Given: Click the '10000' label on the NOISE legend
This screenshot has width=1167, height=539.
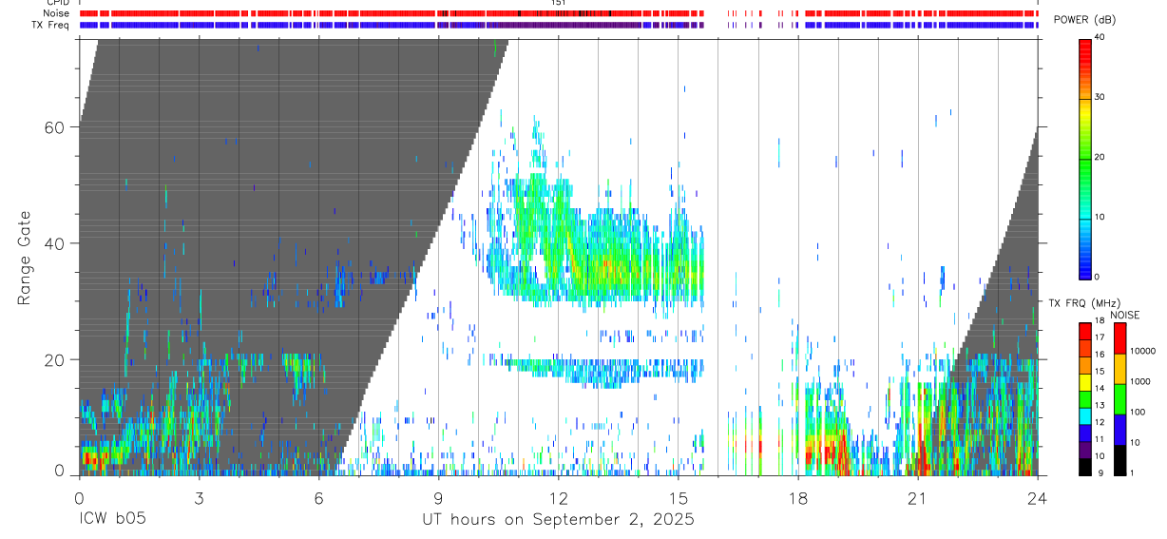Looking at the screenshot, I should 1142,351.
